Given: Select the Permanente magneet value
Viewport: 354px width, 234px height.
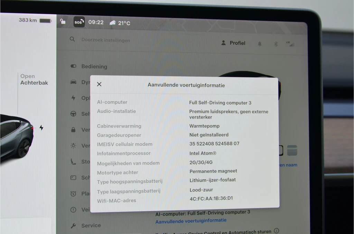Looking at the screenshot, I should 213,171.
